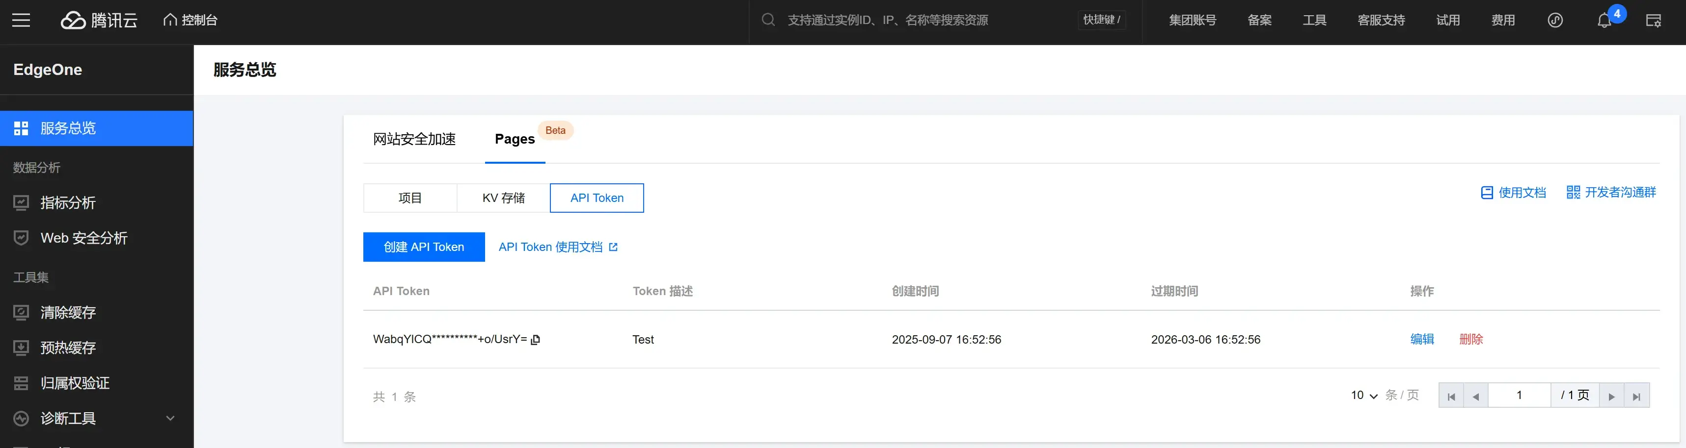The width and height of the screenshot is (1686, 448).
Task: Click 删除 for the Test token
Action: coord(1471,339)
